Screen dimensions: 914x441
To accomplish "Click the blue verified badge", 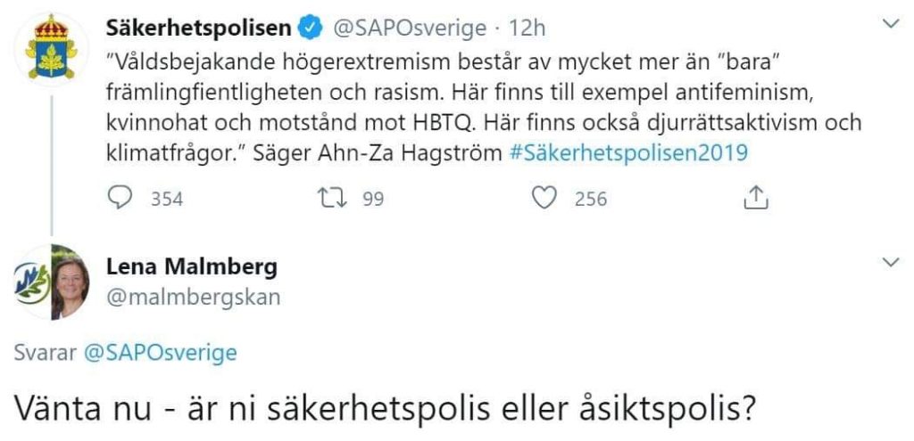I will pos(311,29).
